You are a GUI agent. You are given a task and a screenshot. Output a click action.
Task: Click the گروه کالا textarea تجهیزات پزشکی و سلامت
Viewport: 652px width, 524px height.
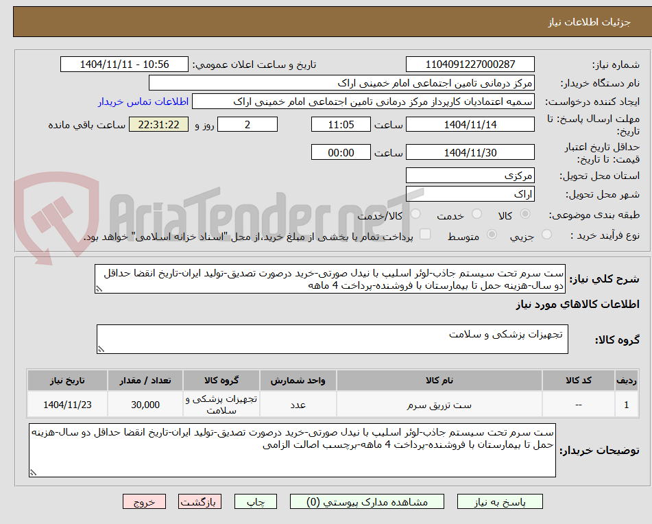[333, 340]
